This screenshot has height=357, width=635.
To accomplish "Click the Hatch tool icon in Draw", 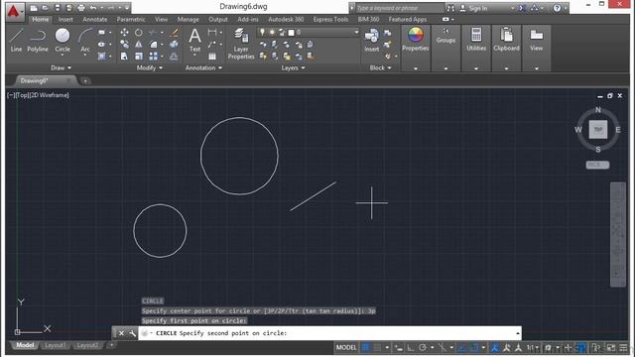I will (101, 57).
